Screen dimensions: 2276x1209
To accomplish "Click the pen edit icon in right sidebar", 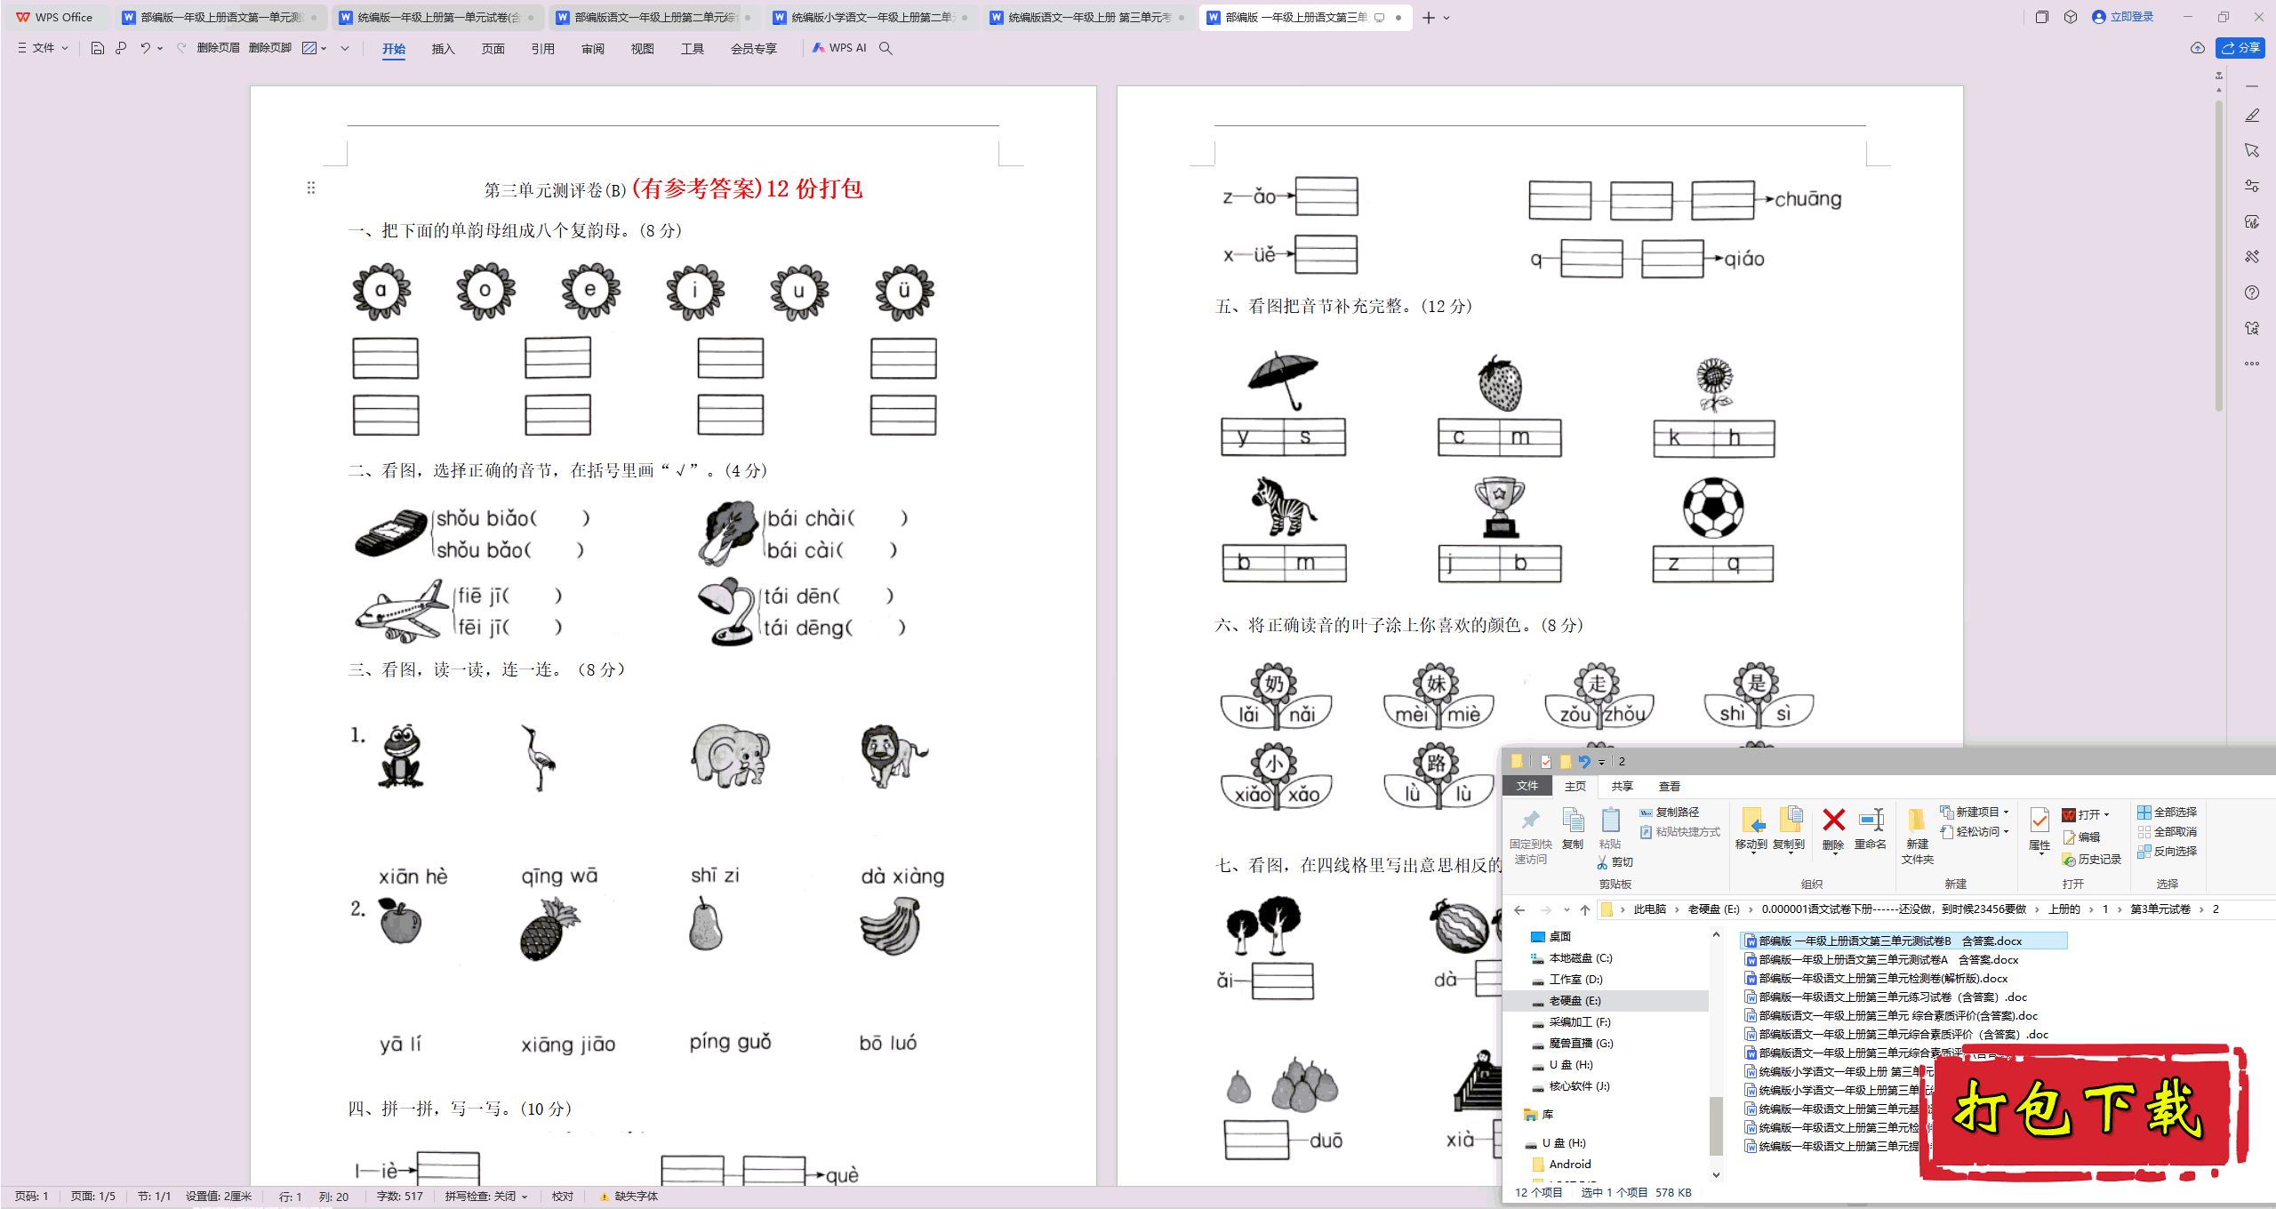I will (x=2252, y=116).
